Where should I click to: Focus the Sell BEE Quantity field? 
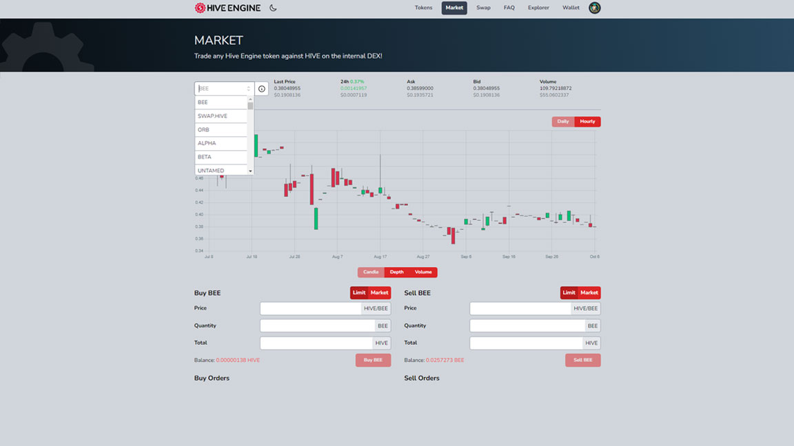click(x=528, y=326)
